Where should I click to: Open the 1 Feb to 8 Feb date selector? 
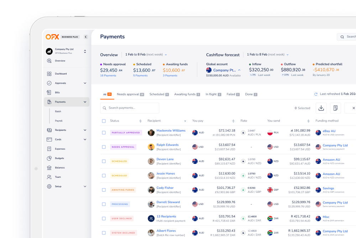[x=146, y=55]
